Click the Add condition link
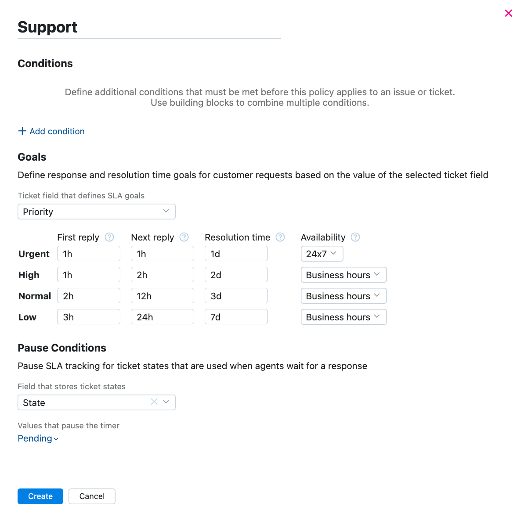Image resolution: width=520 pixels, height=517 pixels. [57, 131]
